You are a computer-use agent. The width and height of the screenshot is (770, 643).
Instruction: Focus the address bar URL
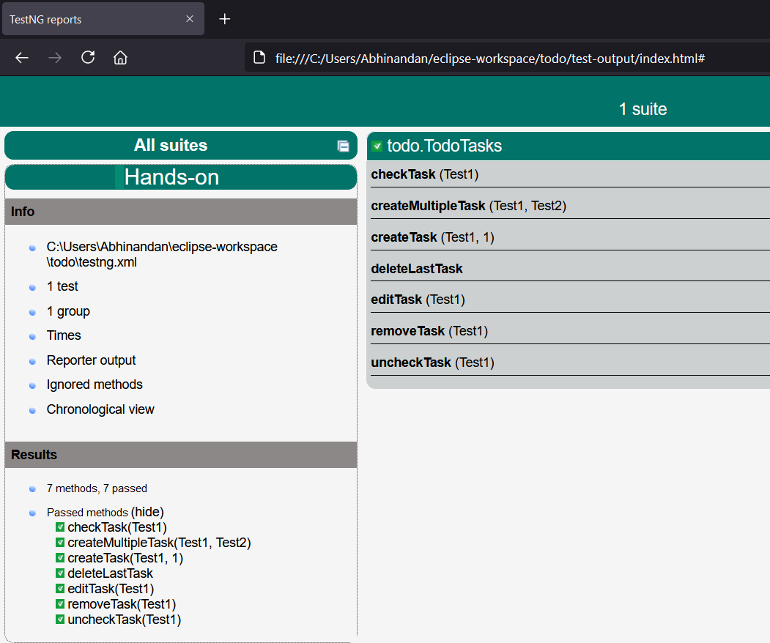[489, 59]
